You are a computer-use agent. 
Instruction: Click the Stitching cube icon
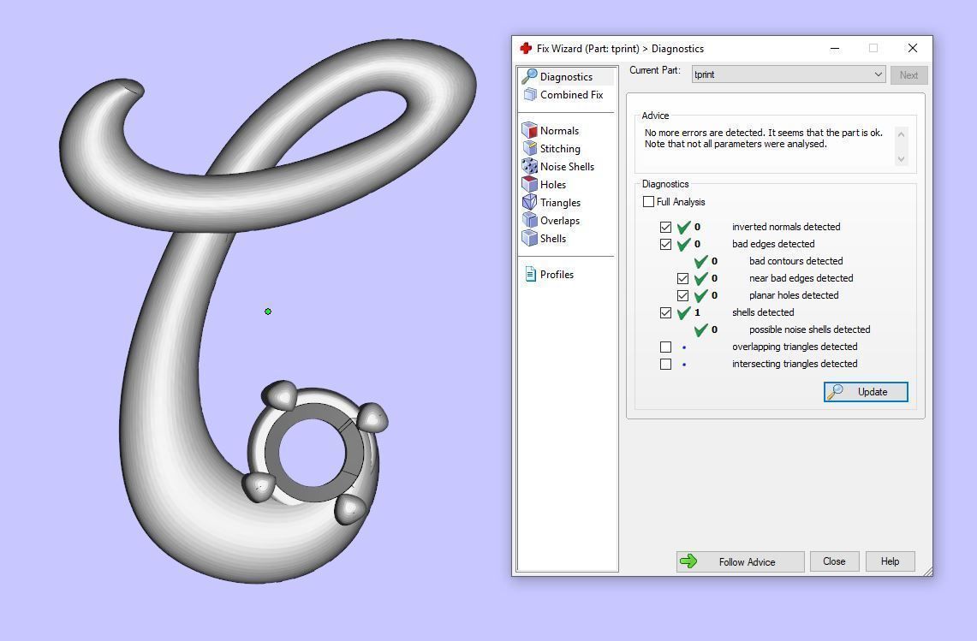(530, 148)
